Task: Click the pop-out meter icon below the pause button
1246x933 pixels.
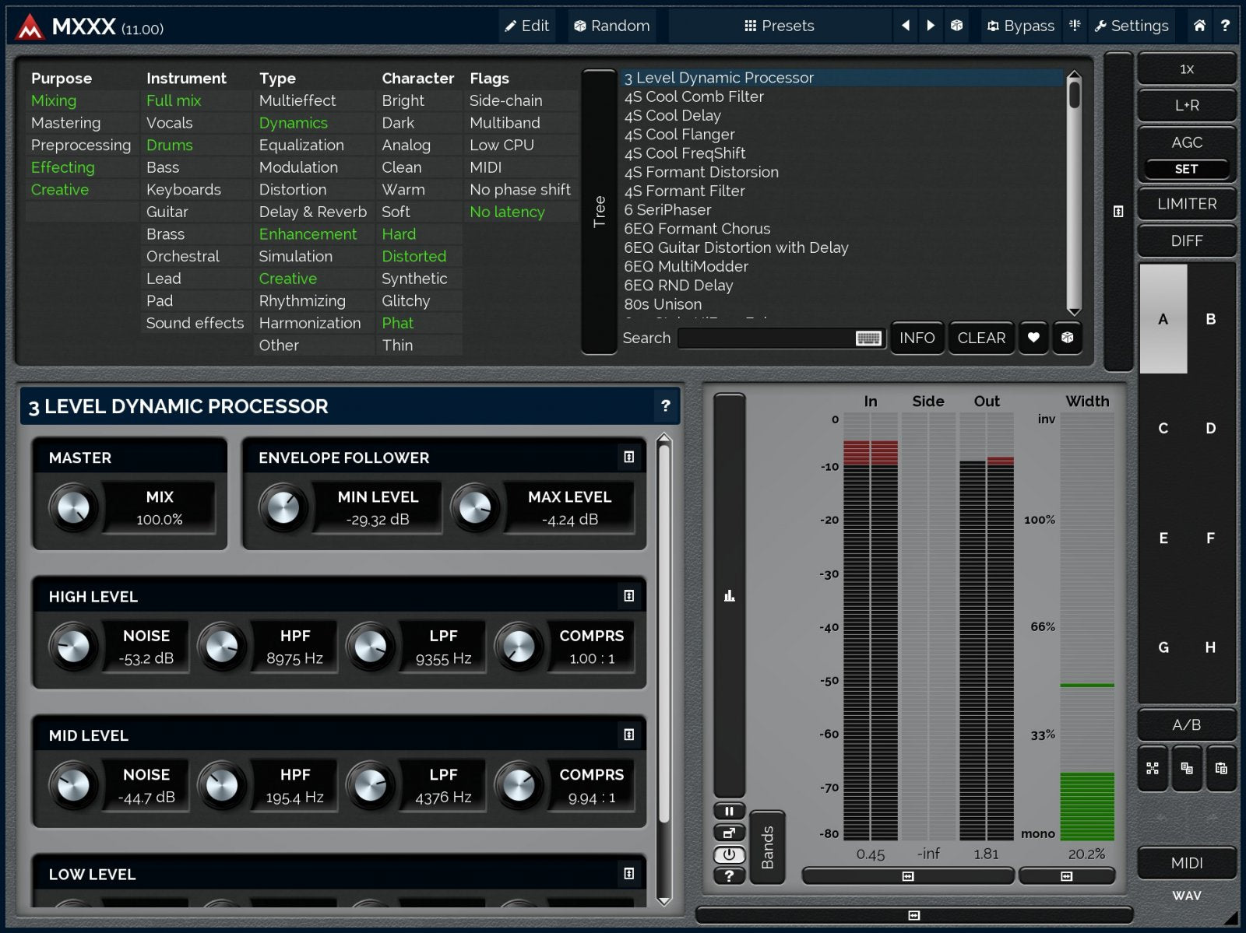Action: (x=730, y=833)
